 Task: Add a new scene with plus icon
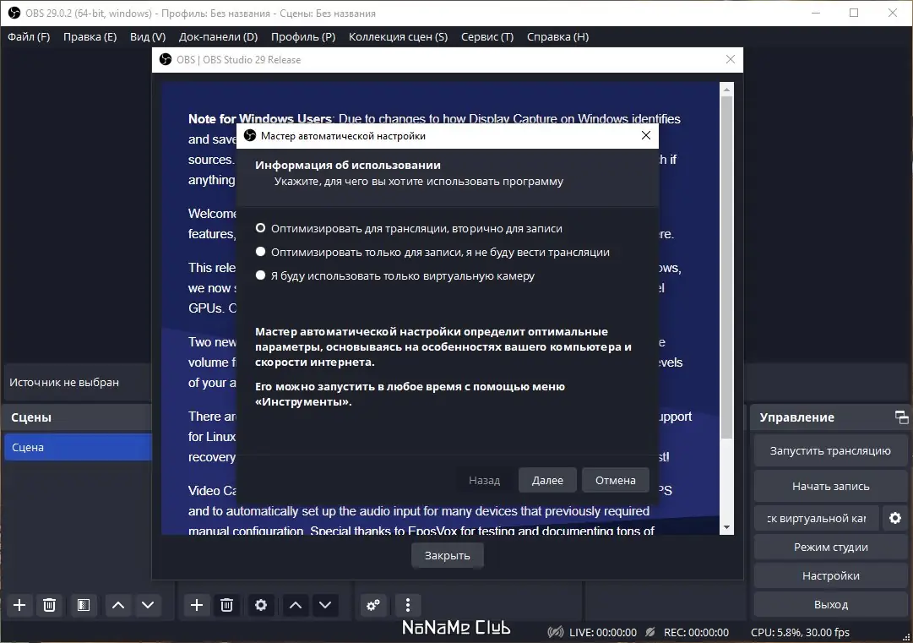pyautogui.click(x=19, y=605)
